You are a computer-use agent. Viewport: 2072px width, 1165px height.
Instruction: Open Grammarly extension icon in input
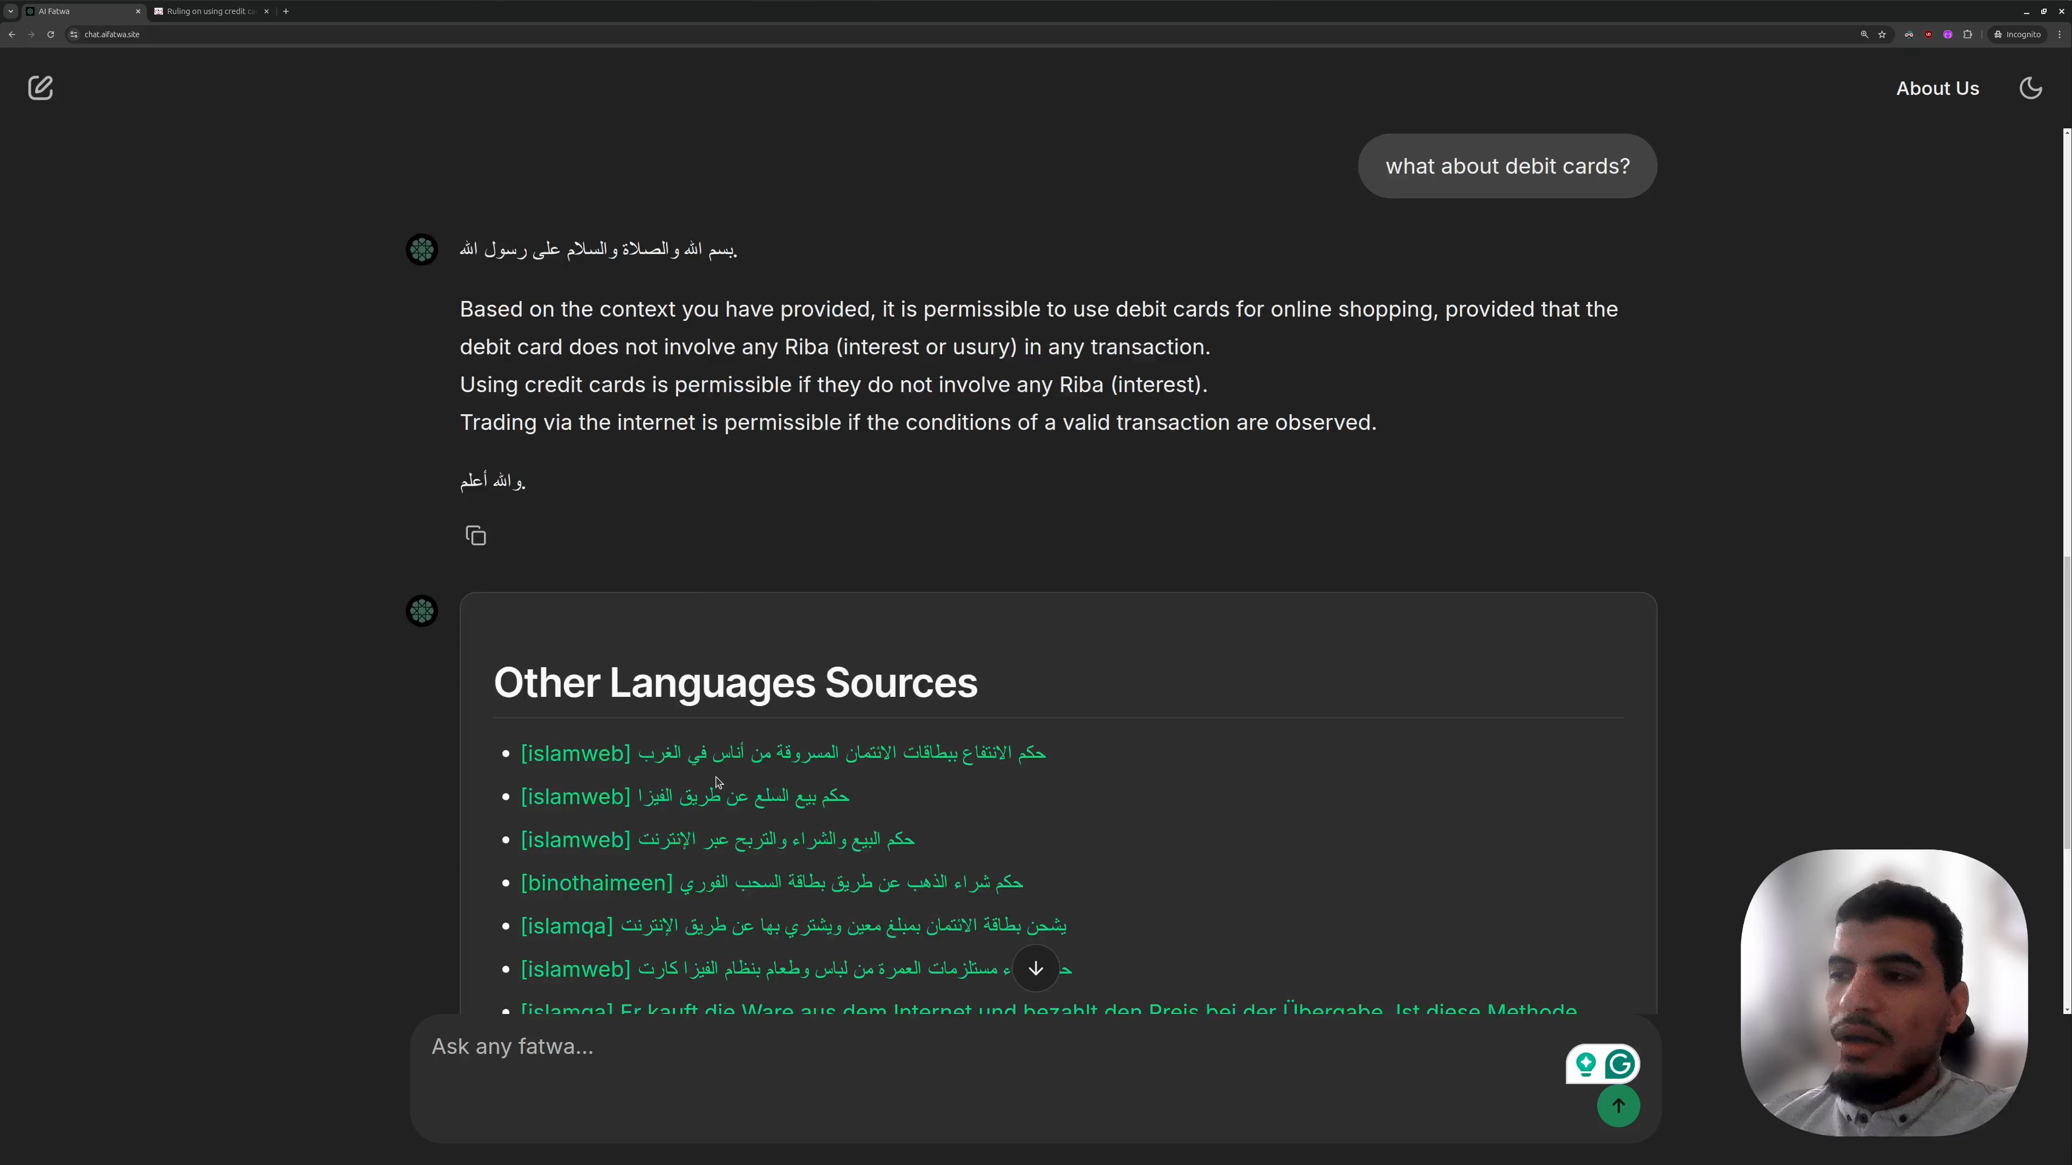(x=1619, y=1065)
